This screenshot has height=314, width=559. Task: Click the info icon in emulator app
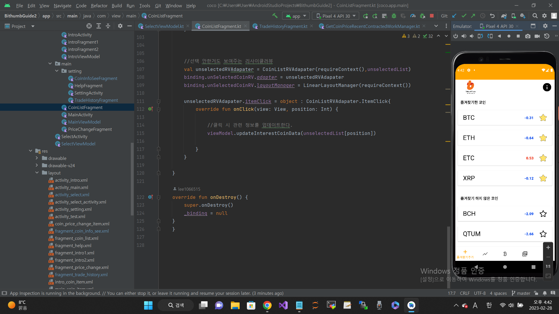547,87
